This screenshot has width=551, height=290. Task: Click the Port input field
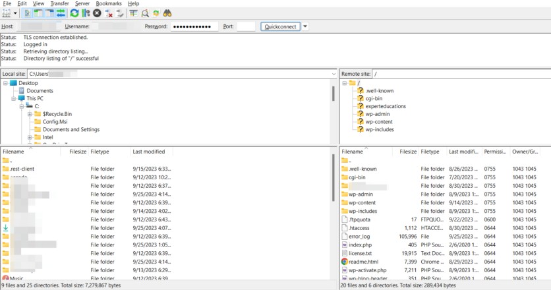pyautogui.click(x=246, y=26)
